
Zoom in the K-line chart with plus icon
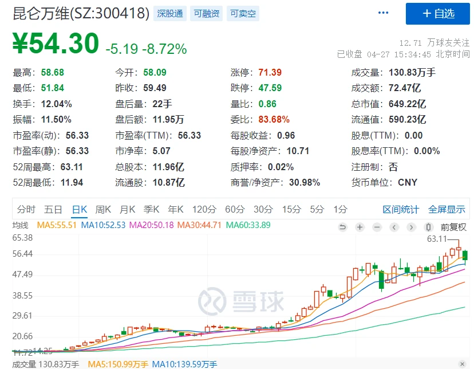tap(360, 227)
